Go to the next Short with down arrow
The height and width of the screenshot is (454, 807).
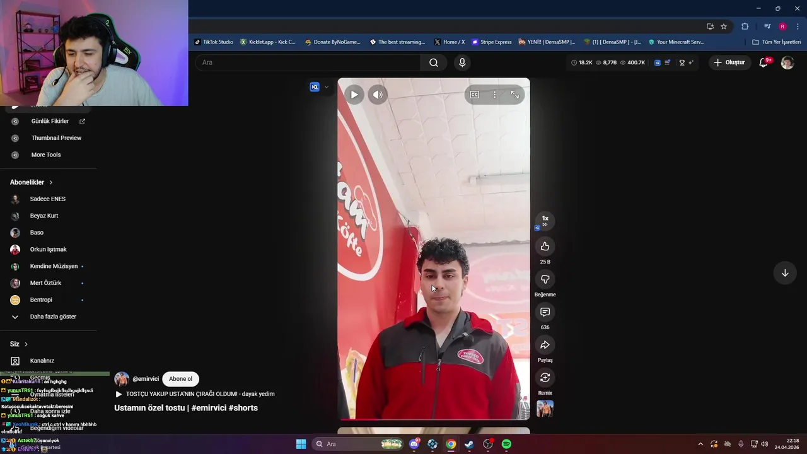[785, 273]
